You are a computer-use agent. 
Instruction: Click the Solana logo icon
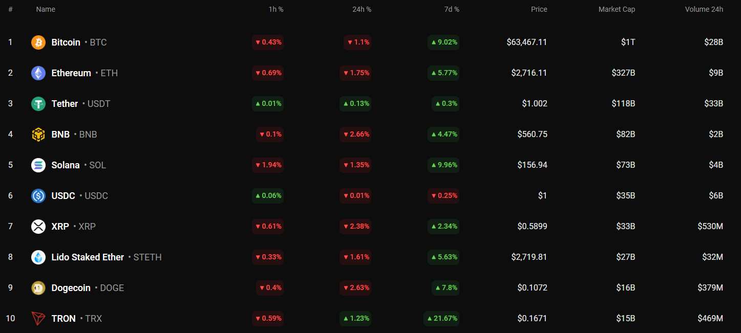tap(38, 165)
